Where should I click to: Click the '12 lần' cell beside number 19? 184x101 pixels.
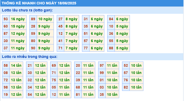(16, 94)
